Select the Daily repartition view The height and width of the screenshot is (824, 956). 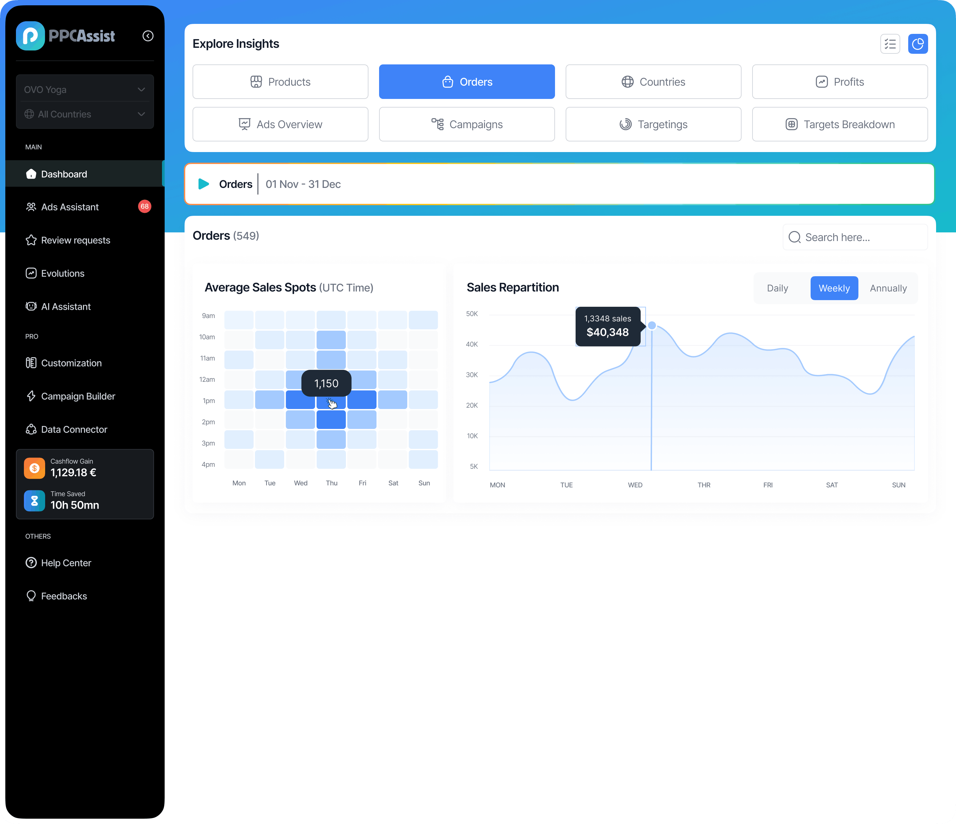point(777,288)
